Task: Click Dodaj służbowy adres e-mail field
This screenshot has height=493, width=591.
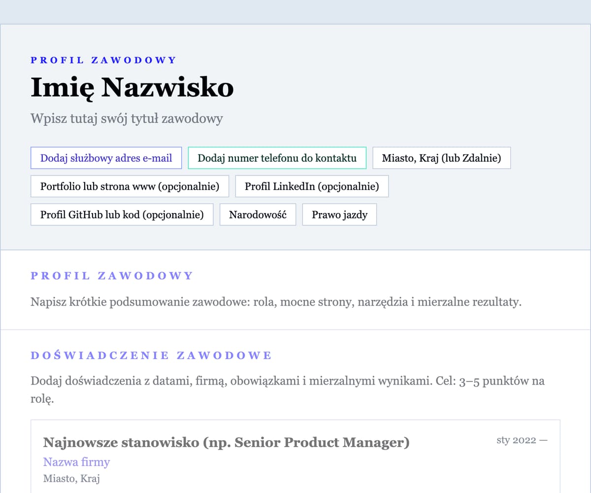Action: click(x=106, y=158)
